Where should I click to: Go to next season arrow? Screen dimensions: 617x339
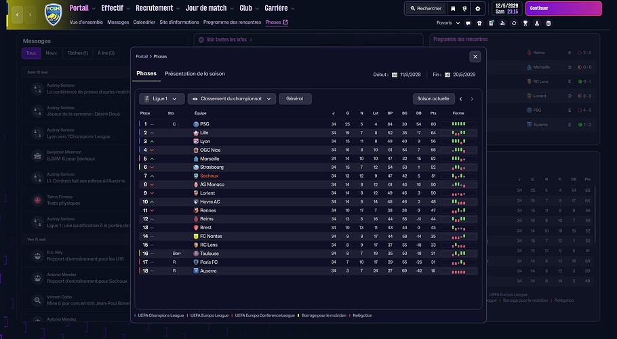pyautogui.click(x=472, y=99)
